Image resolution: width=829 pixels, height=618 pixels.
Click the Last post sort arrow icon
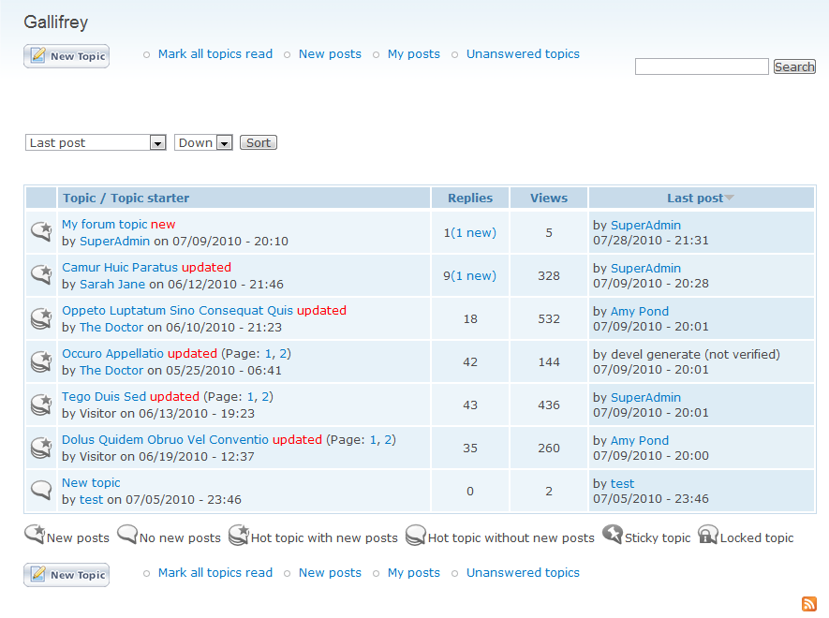click(x=730, y=198)
